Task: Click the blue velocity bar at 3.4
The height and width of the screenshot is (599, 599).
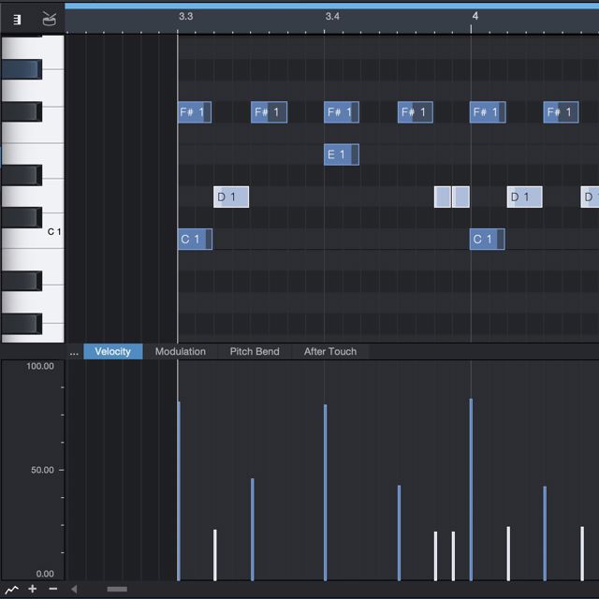Action: click(326, 492)
